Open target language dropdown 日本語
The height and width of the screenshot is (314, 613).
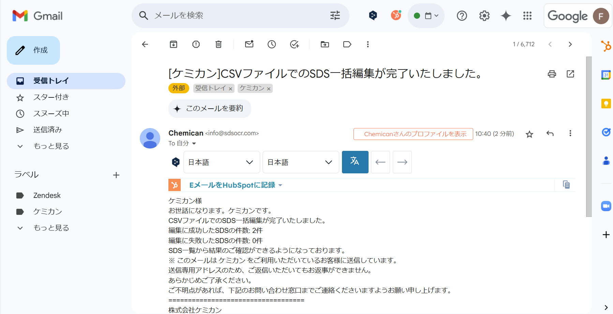(x=301, y=162)
